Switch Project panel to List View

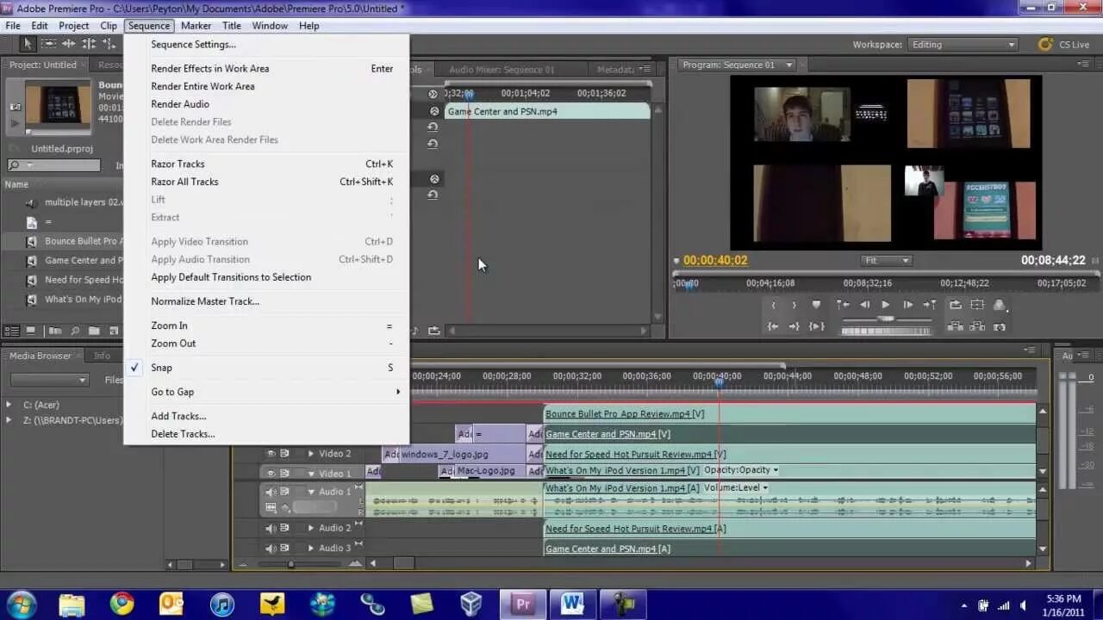[x=12, y=331]
